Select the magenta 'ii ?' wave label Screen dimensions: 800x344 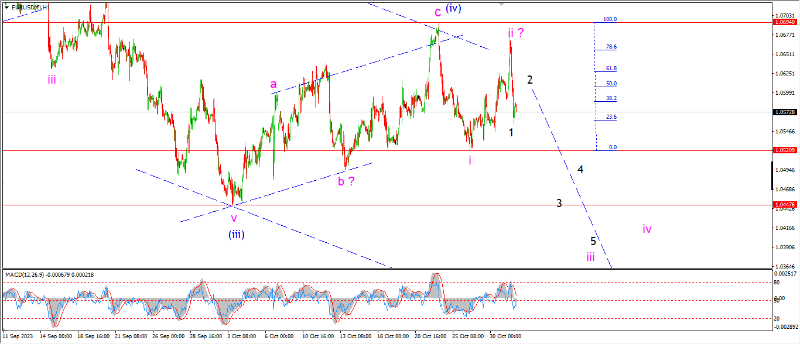click(515, 33)
